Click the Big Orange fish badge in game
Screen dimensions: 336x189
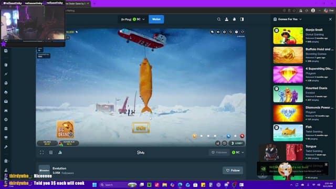click(65, 130)
